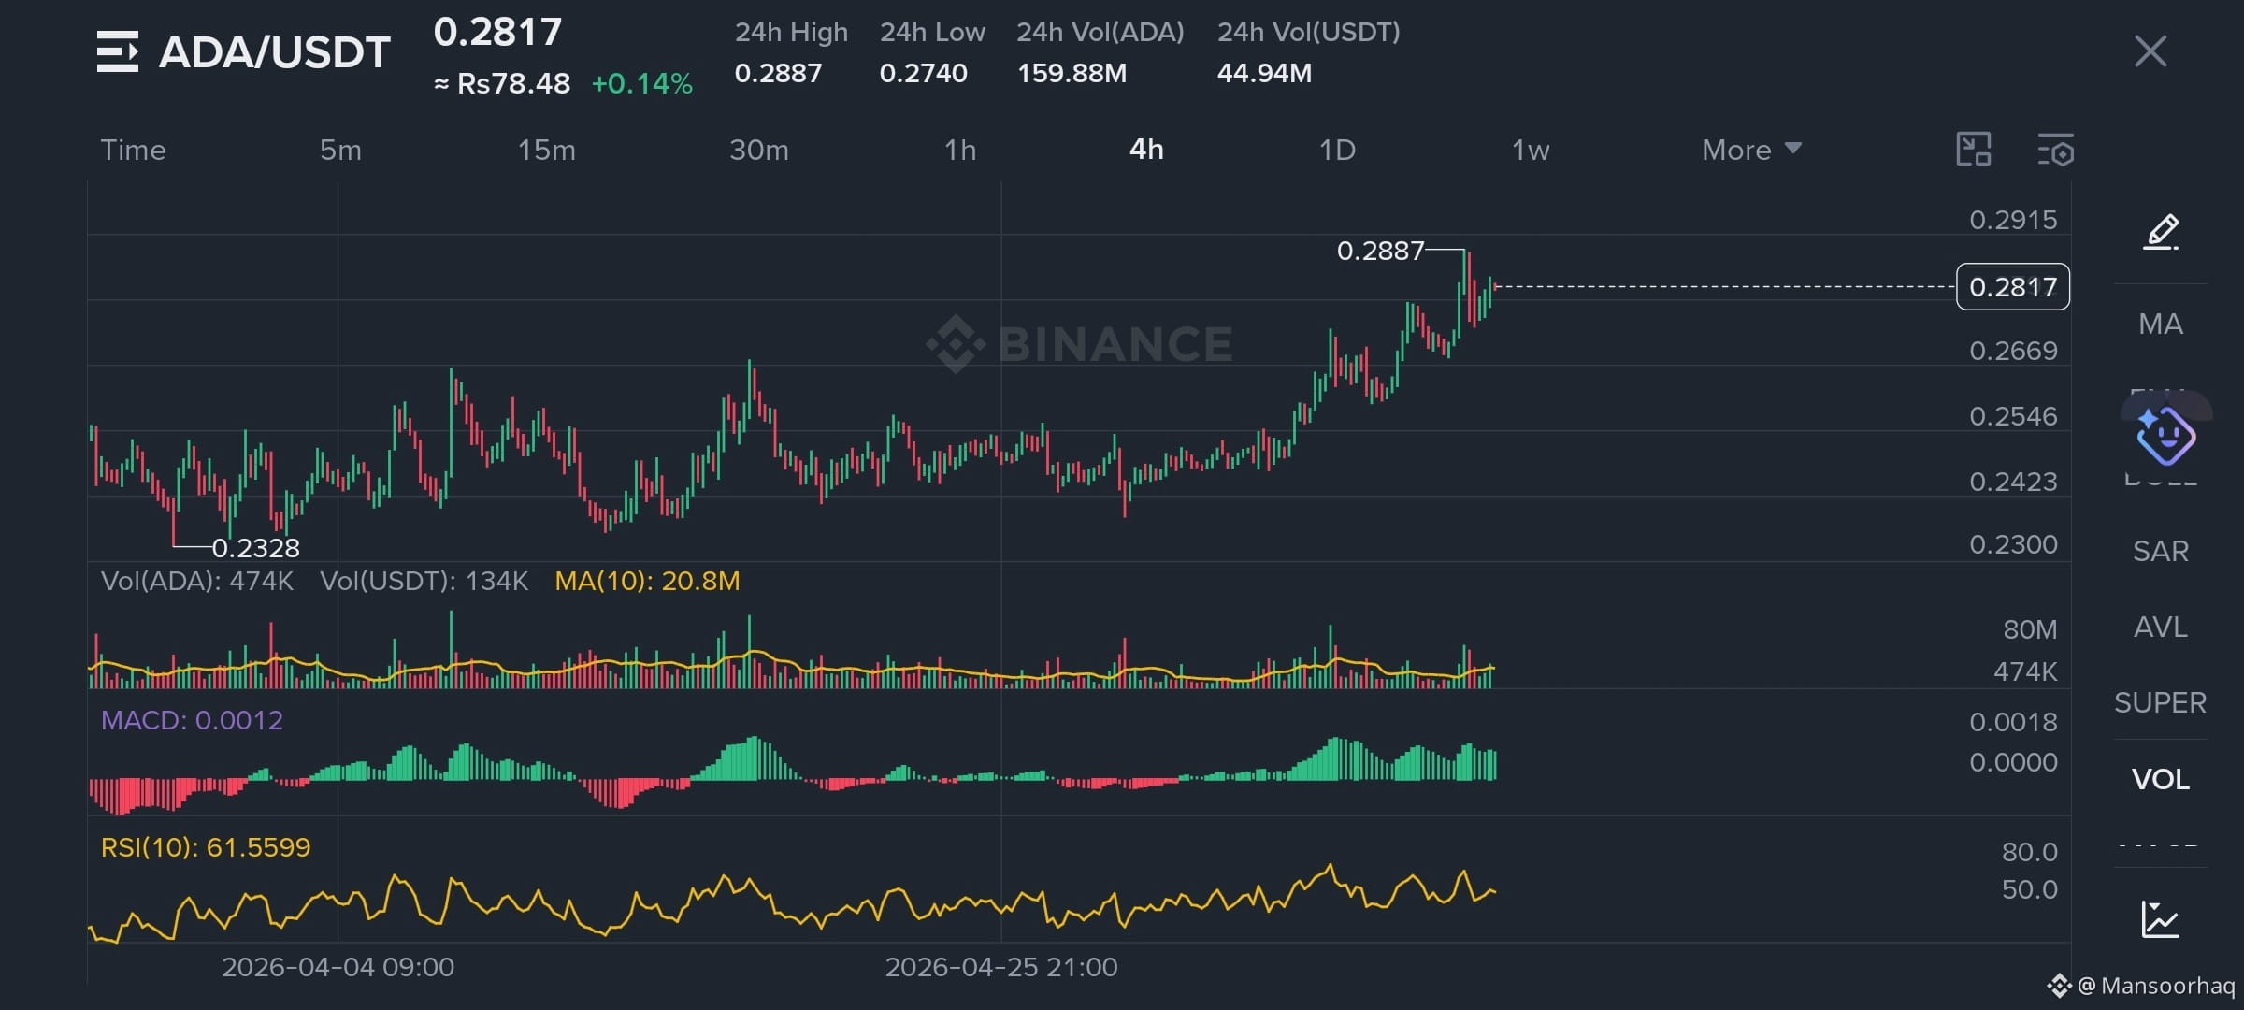Screen dimensions: 2244x1010
Task: Click the 24h High value 0.2887
Action: pyautogui.click(x=778, y=73)
